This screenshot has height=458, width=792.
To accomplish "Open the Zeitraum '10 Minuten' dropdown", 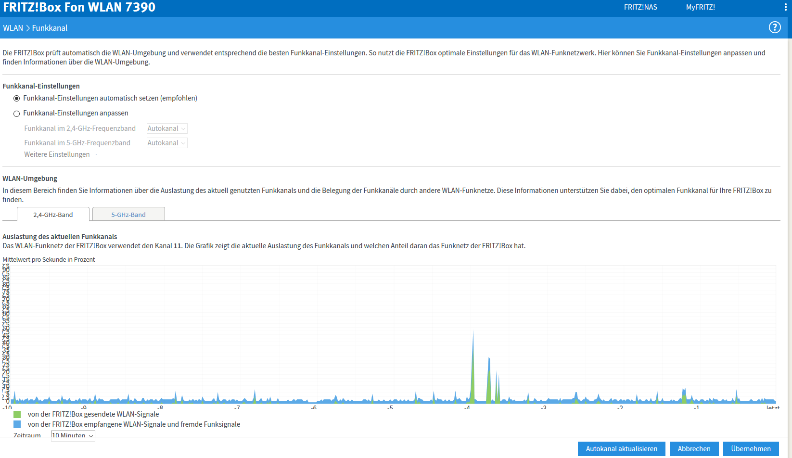I will point(73,435).
